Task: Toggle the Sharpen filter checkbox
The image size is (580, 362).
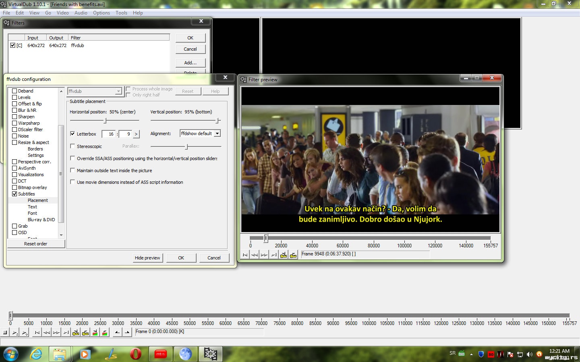Action: pyautogui.click(x=14, y=117)
